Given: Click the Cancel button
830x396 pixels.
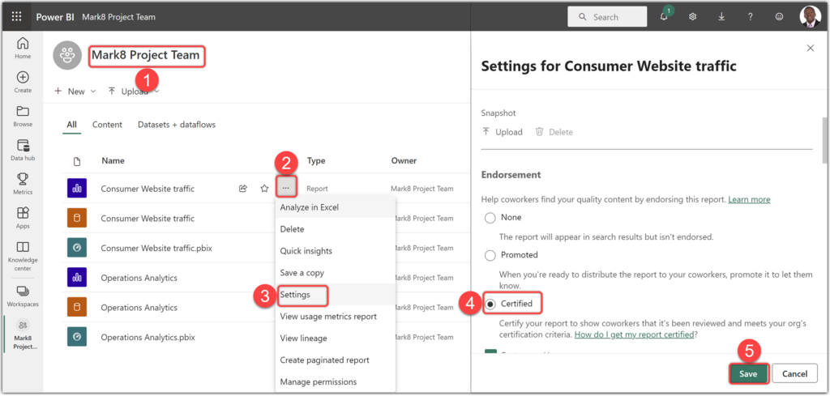Looking at the screenshot, I should coord(794,374).
